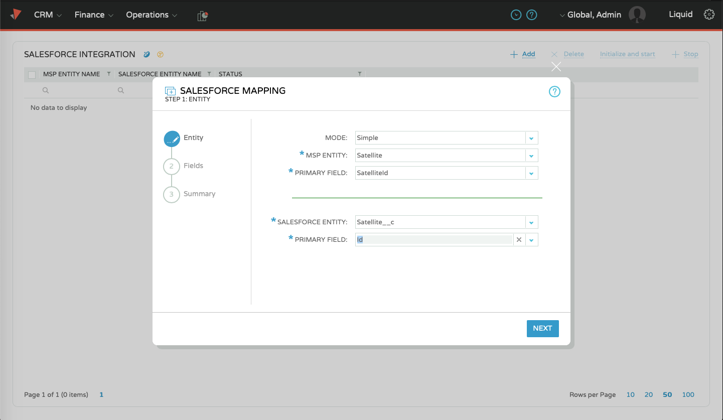Expand the SALESFORCE ENTITY dropdown
723x420 pixels.
click(531, 222)
